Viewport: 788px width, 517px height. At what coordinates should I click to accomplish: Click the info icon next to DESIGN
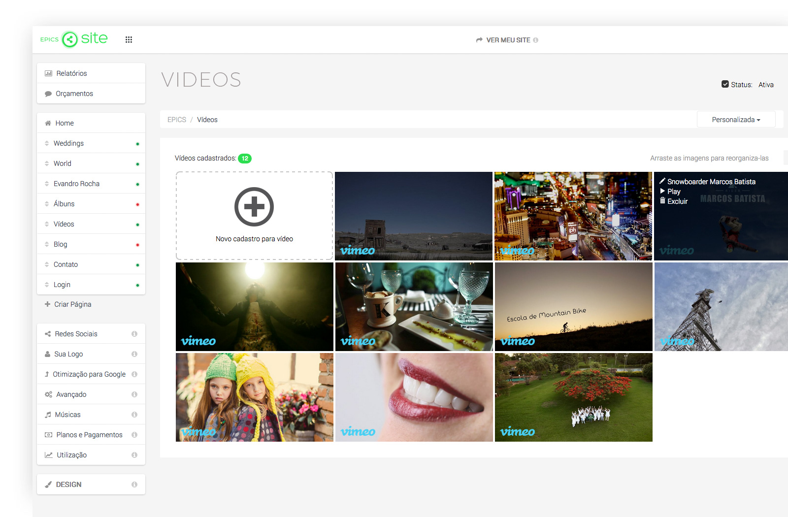click(x=134, y=485)
